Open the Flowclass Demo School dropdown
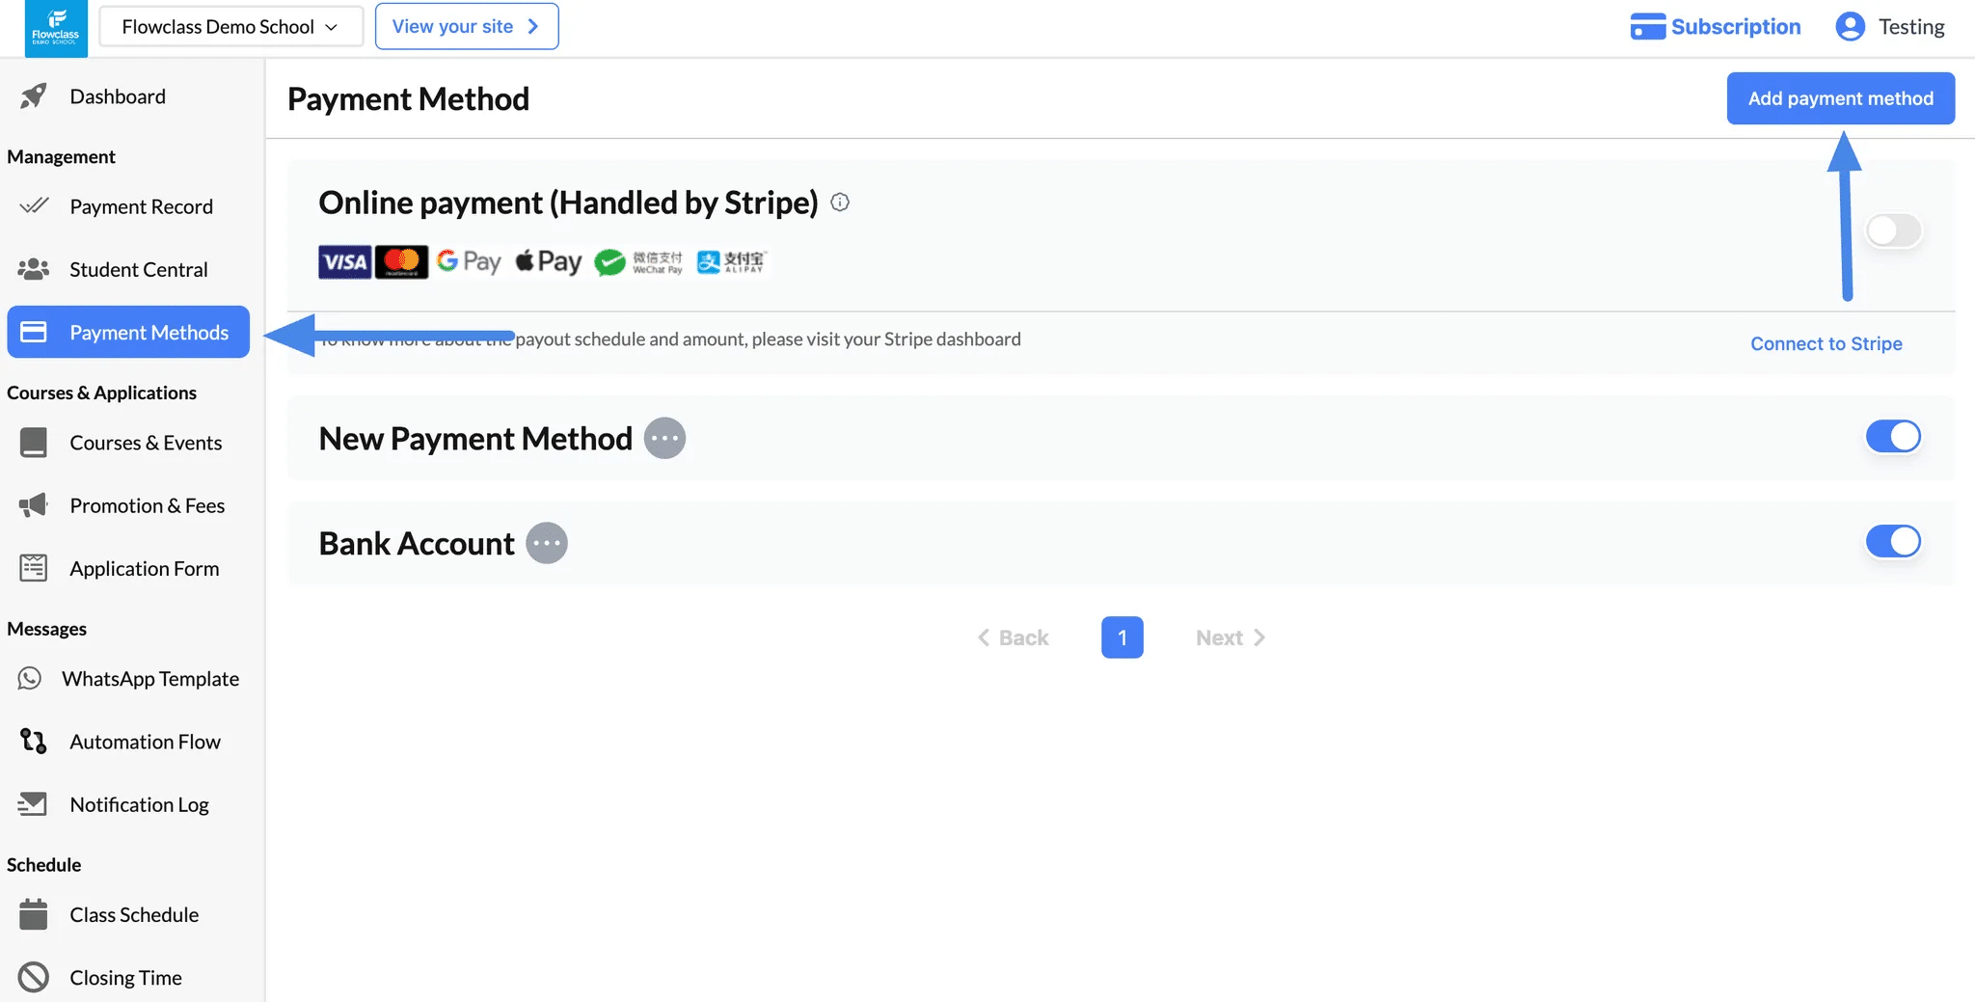This screenshot has width=1975, height=1002. click(x=230, y=26)
